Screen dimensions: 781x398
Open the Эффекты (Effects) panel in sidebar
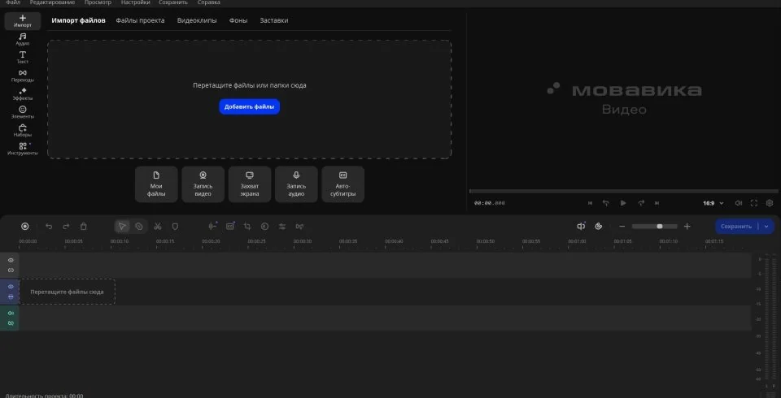(x=23, y=93)
